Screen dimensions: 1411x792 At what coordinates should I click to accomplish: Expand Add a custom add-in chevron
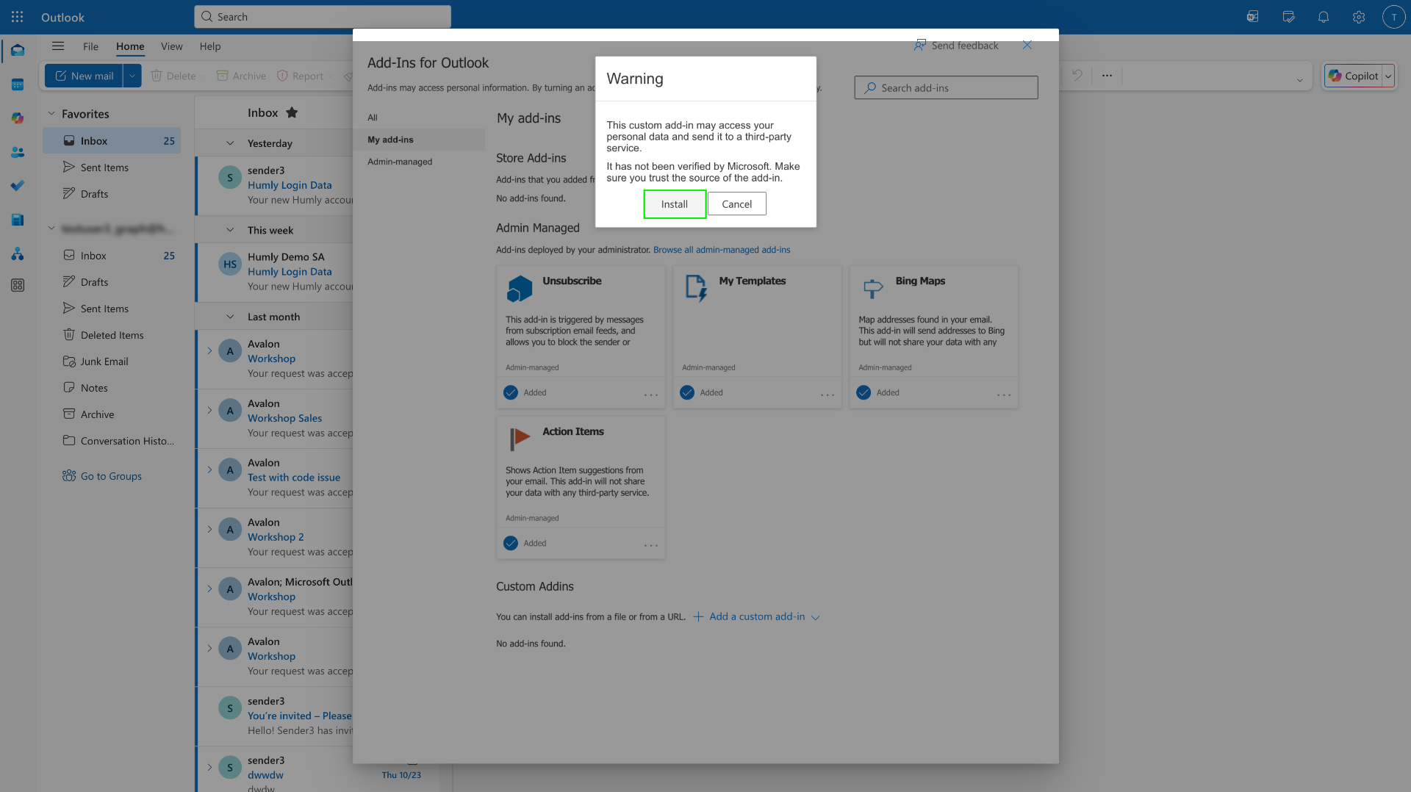pos(815,617)
